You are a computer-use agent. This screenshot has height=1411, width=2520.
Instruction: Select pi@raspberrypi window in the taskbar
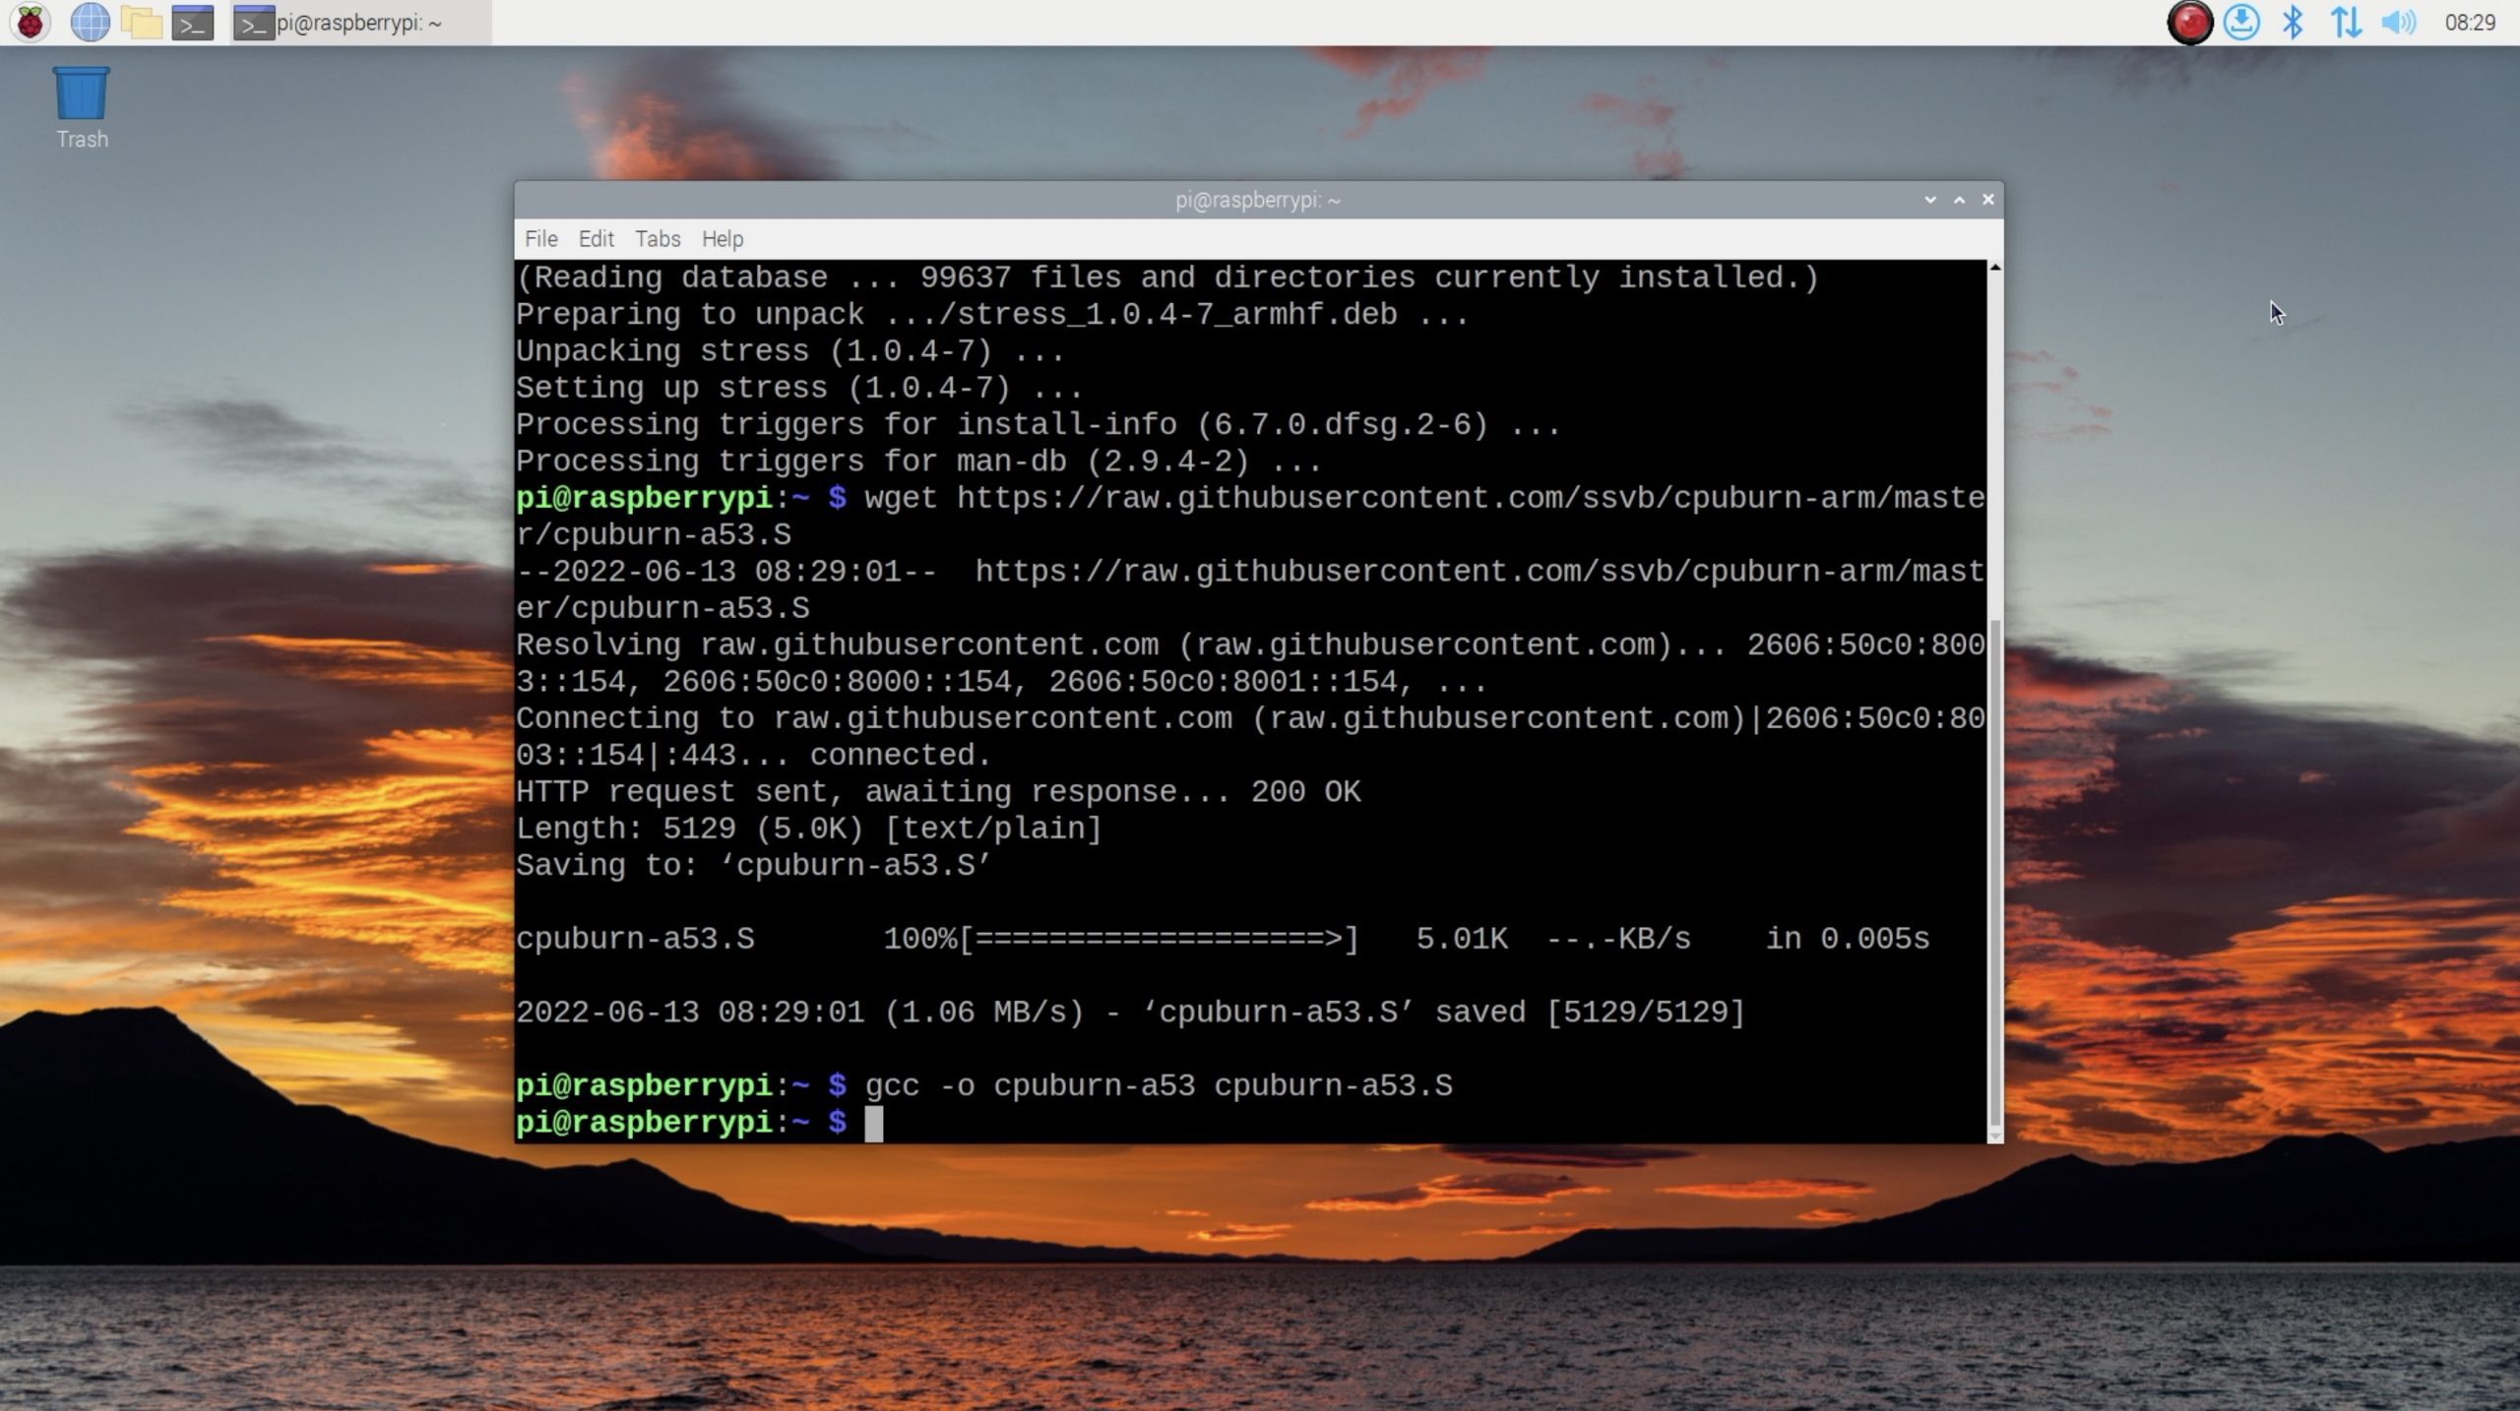coord(360,22)
